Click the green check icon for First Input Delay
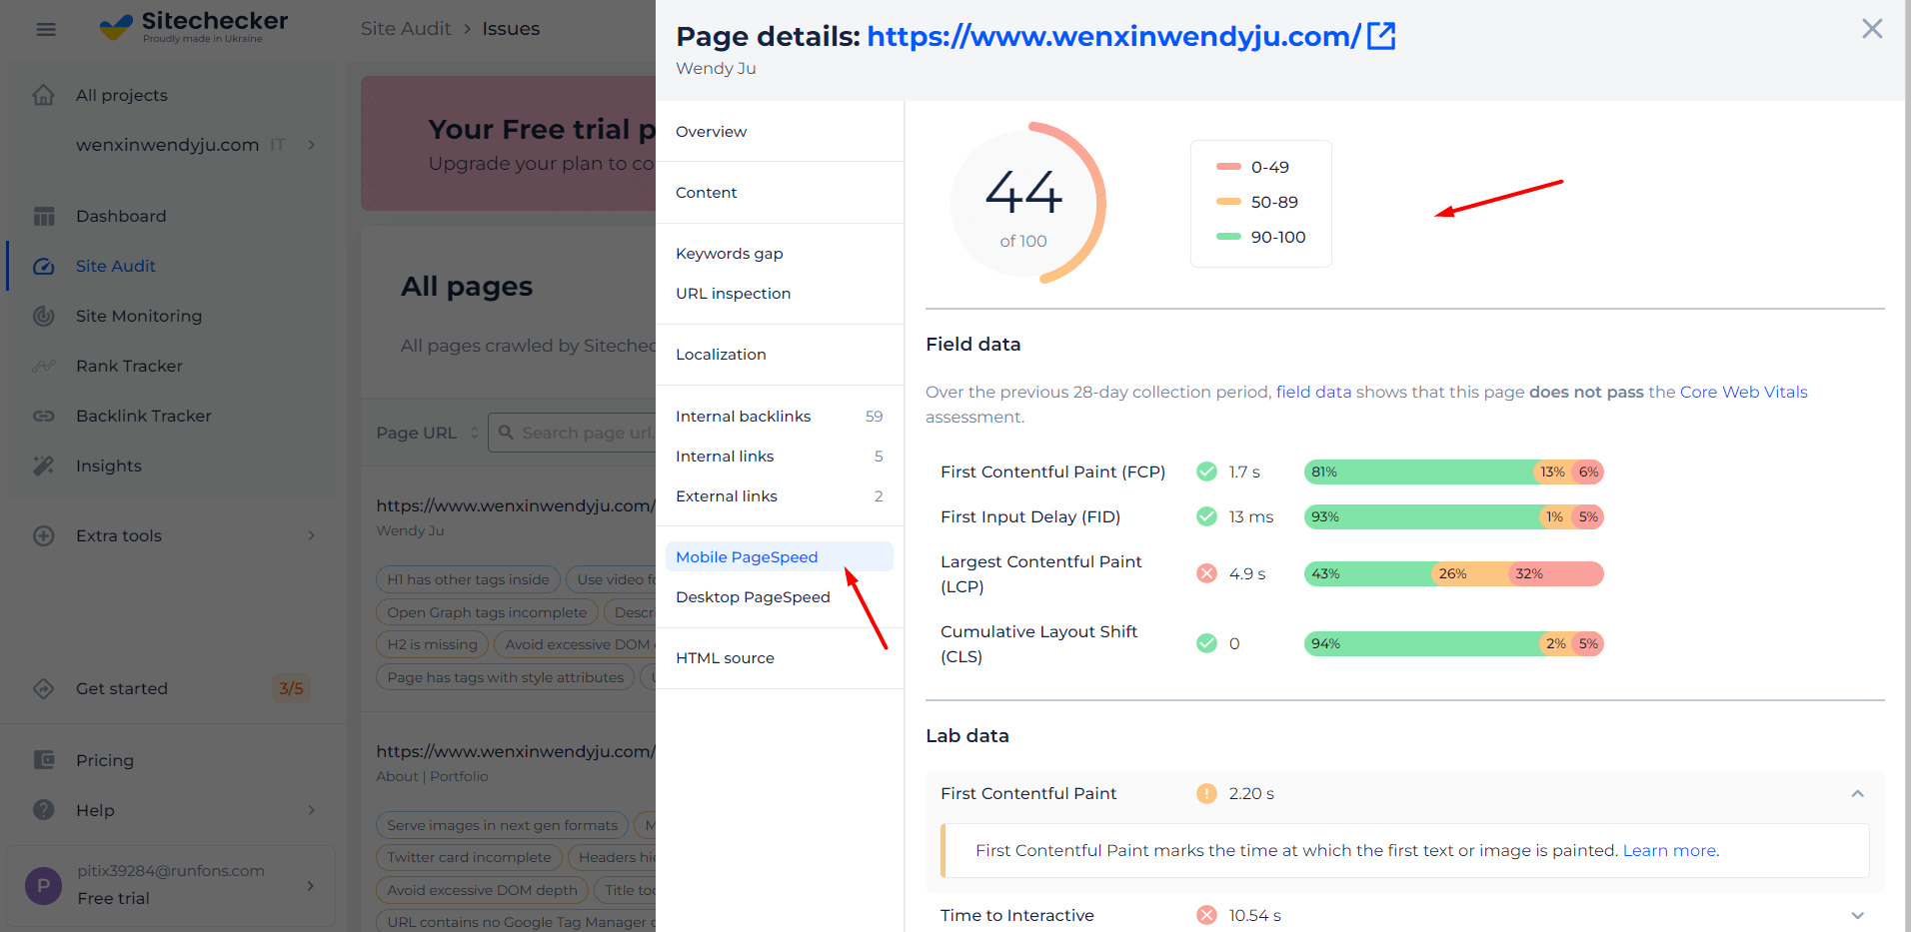This screenshot has width=1911, height=932. (1206, 516)
